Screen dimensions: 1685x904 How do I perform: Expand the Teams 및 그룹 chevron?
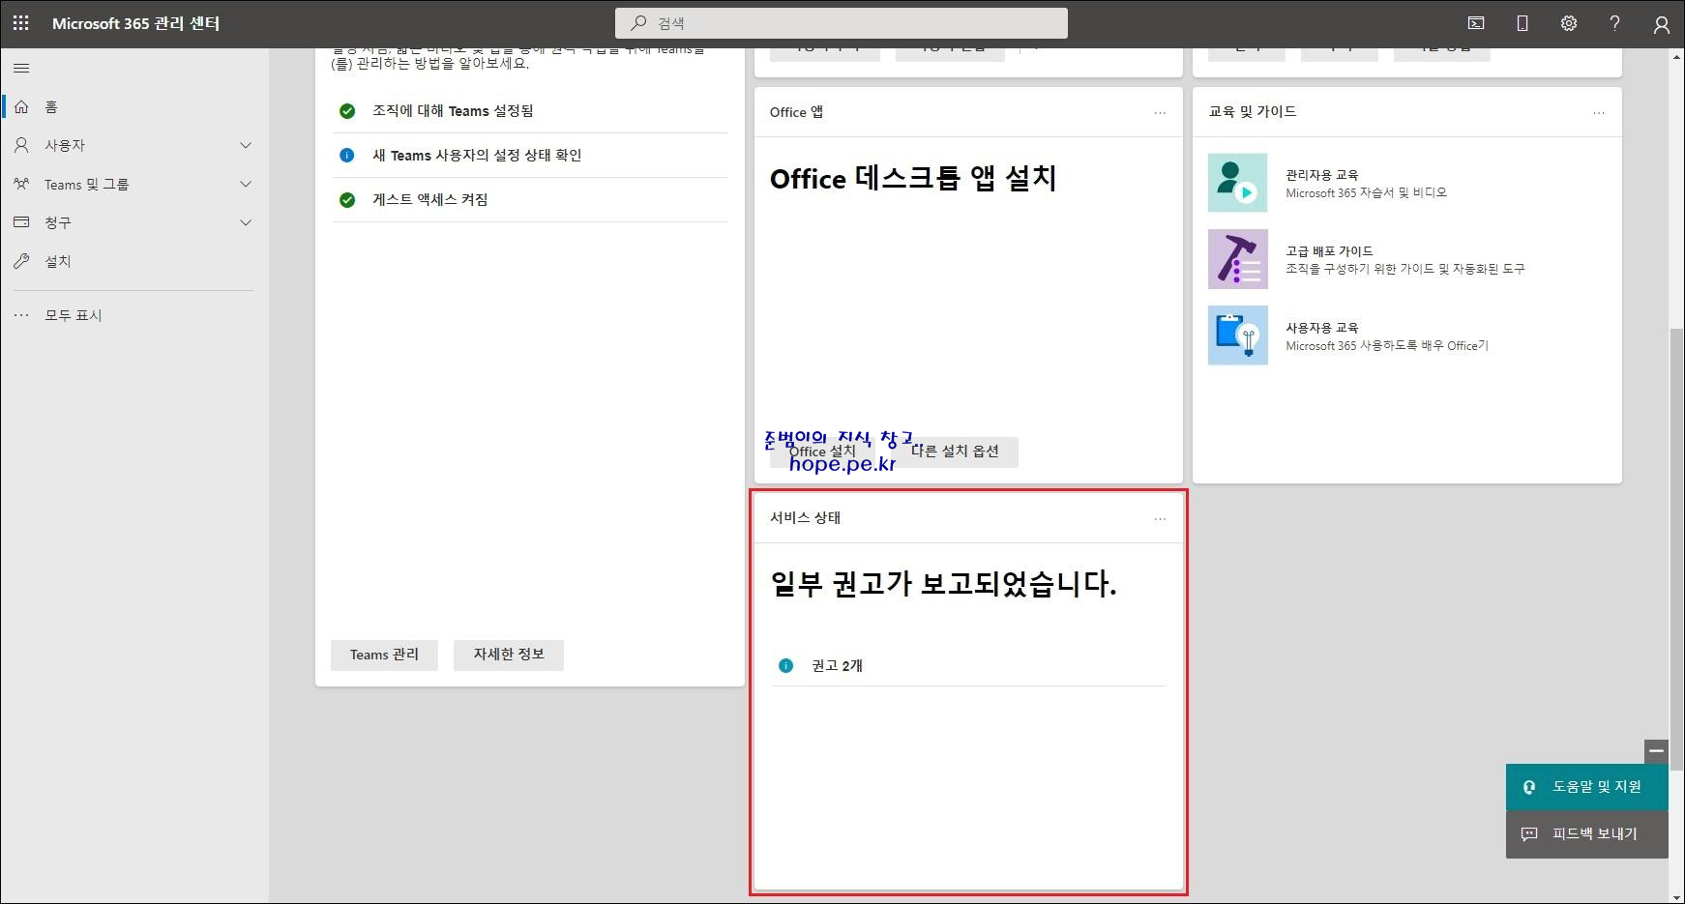[x=246, y=184]
